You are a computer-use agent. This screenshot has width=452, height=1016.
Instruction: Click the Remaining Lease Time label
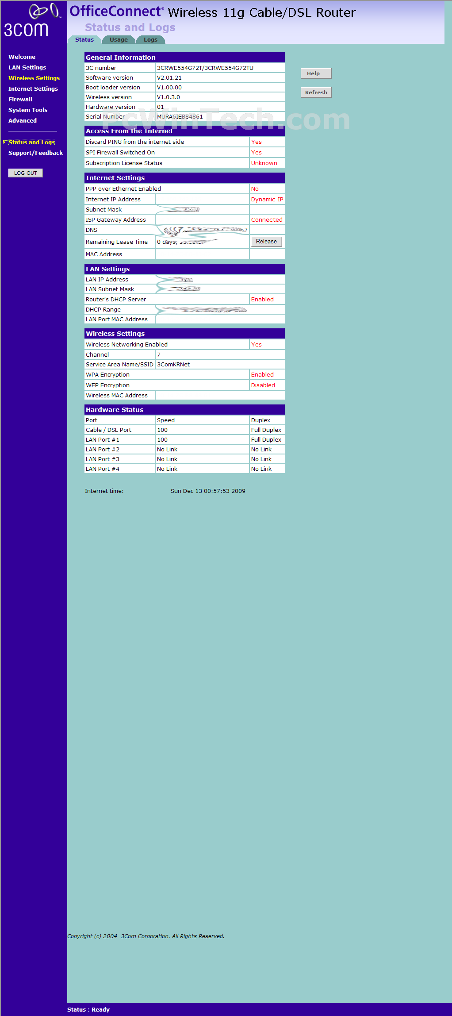(x=117, y=242)
